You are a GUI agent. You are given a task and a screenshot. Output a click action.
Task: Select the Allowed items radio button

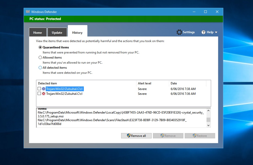click(x=40, y=58)
